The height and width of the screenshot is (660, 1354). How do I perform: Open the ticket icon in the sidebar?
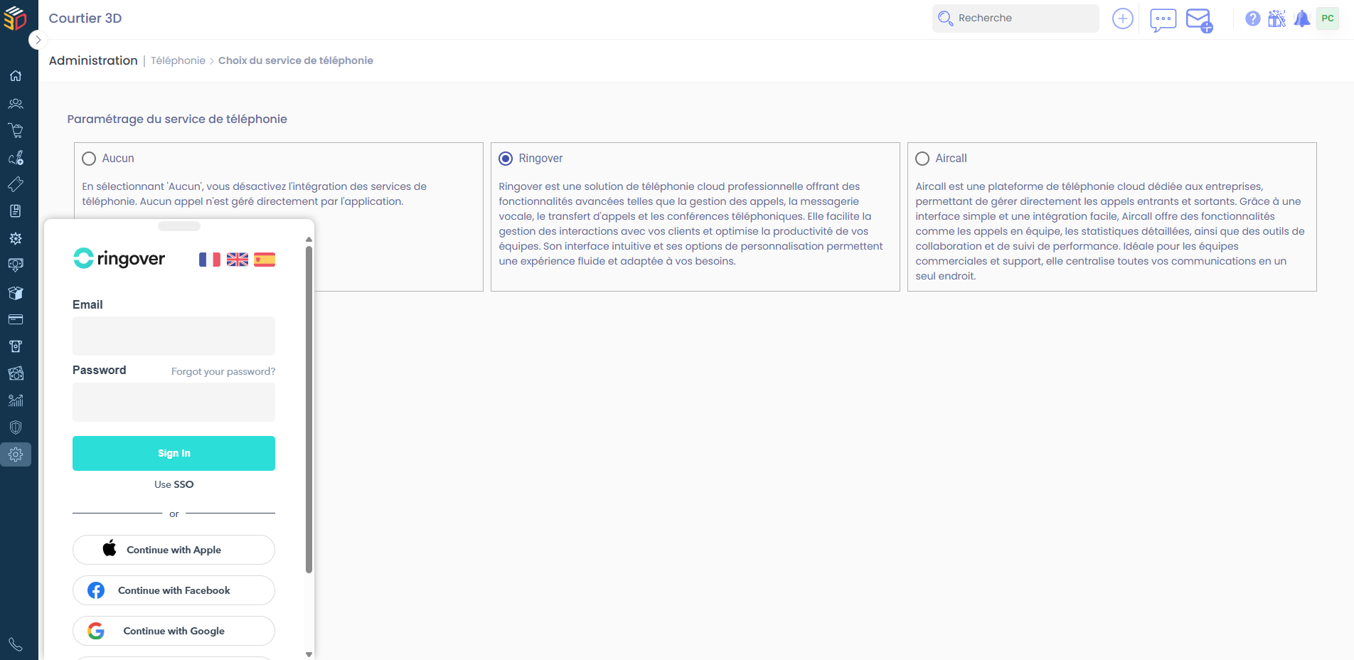pos(16,184)
